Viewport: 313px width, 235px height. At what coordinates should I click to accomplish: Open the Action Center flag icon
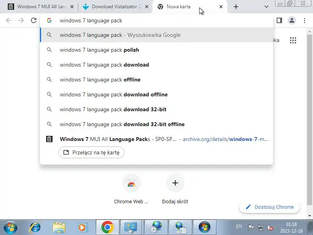point(251,228)
